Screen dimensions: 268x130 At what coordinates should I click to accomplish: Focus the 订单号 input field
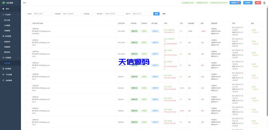43,14
